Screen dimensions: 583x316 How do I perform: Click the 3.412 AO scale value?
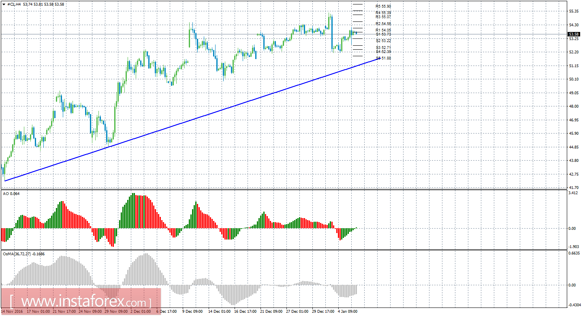(x=574, y=193)
